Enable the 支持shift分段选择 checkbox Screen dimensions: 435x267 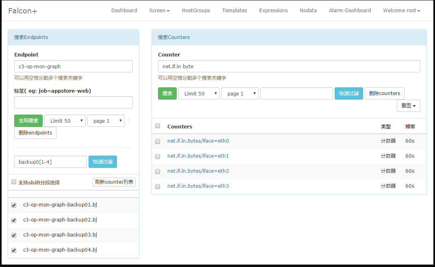coord(14,182)
